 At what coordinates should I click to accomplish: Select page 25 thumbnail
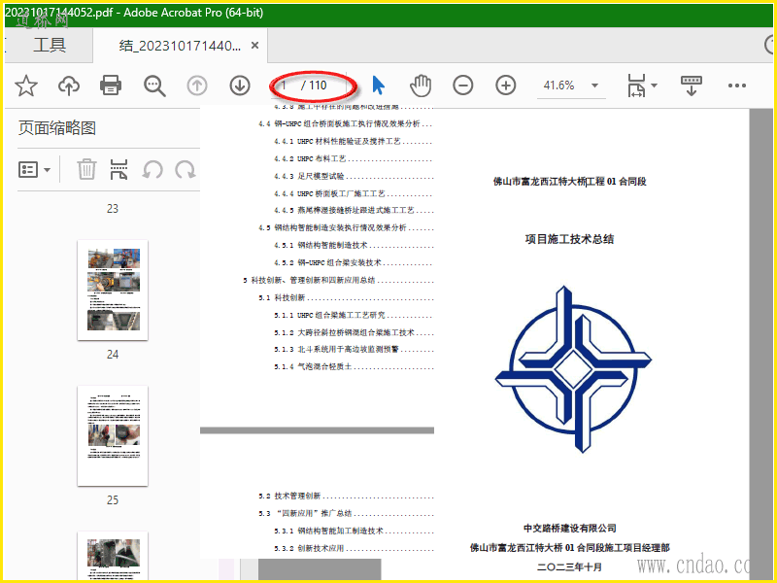tap(113, 435)
